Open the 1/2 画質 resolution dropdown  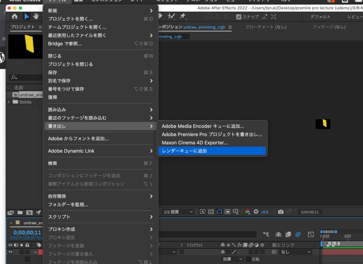(x=178, y=212)
